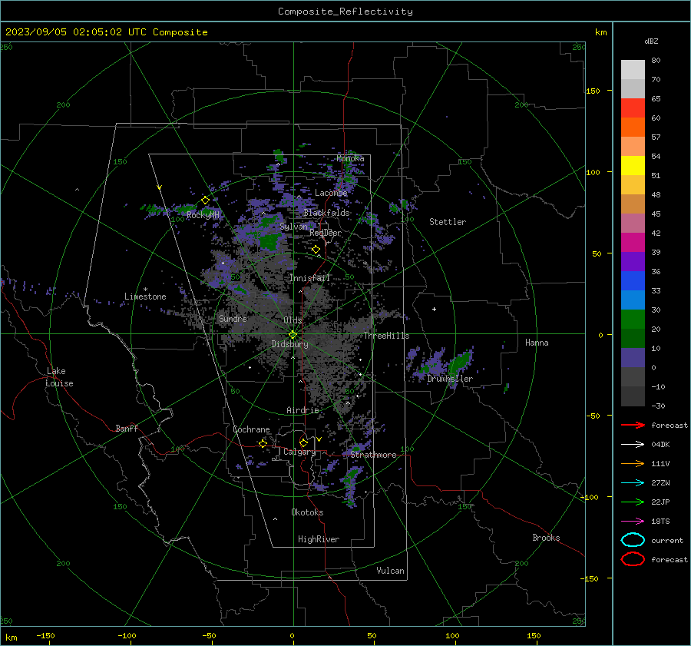
Task: Pick the orange swatch between 60 and 57
Action: pyautogui.click(x=633, y=128)
